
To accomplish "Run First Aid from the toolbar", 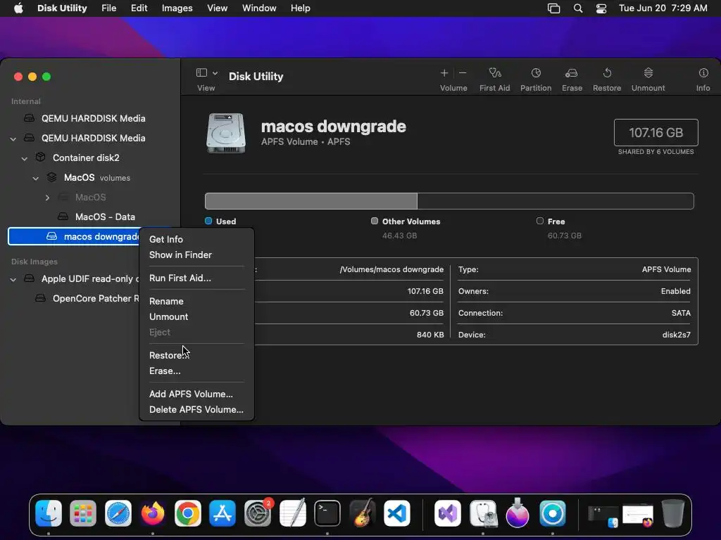I will click(x=495, y=73).
